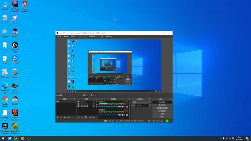Pop out the 来源 dock panel
Image resolution: width=251 pixels, height=141 pixels.
click(x=96, y=99)
